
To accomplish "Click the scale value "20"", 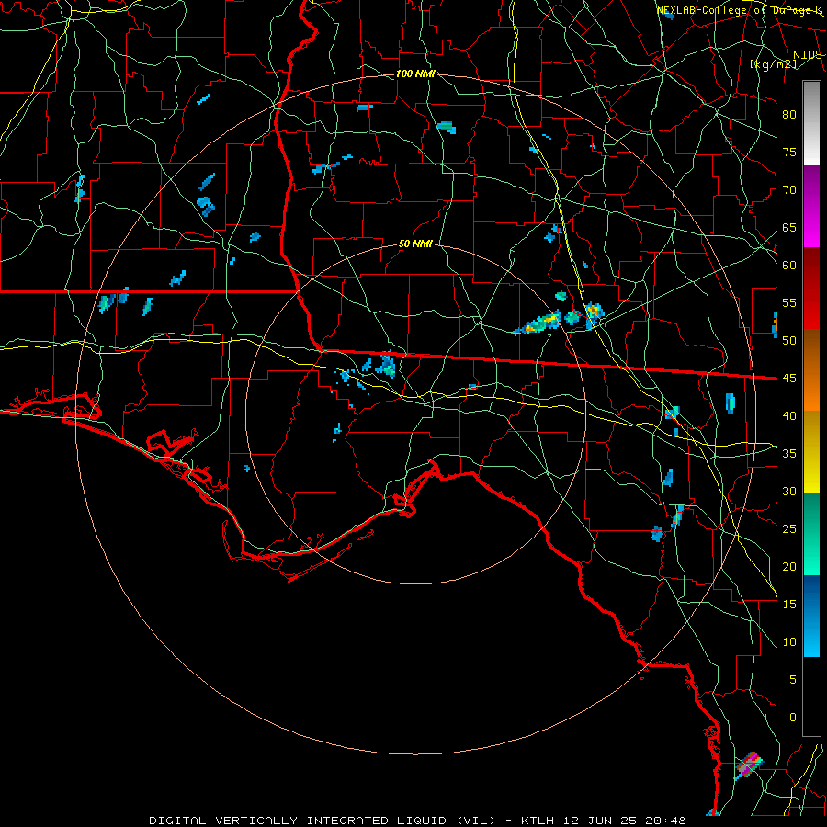I will pos(789,566).
